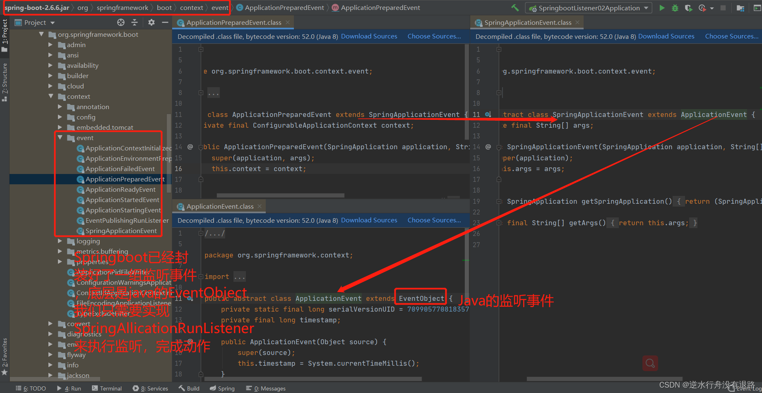Image resolution: width=762 pixels, height=393 pixels.
Task: Hide the Project tool window with the minus icon
Action: tap(165, 22)
